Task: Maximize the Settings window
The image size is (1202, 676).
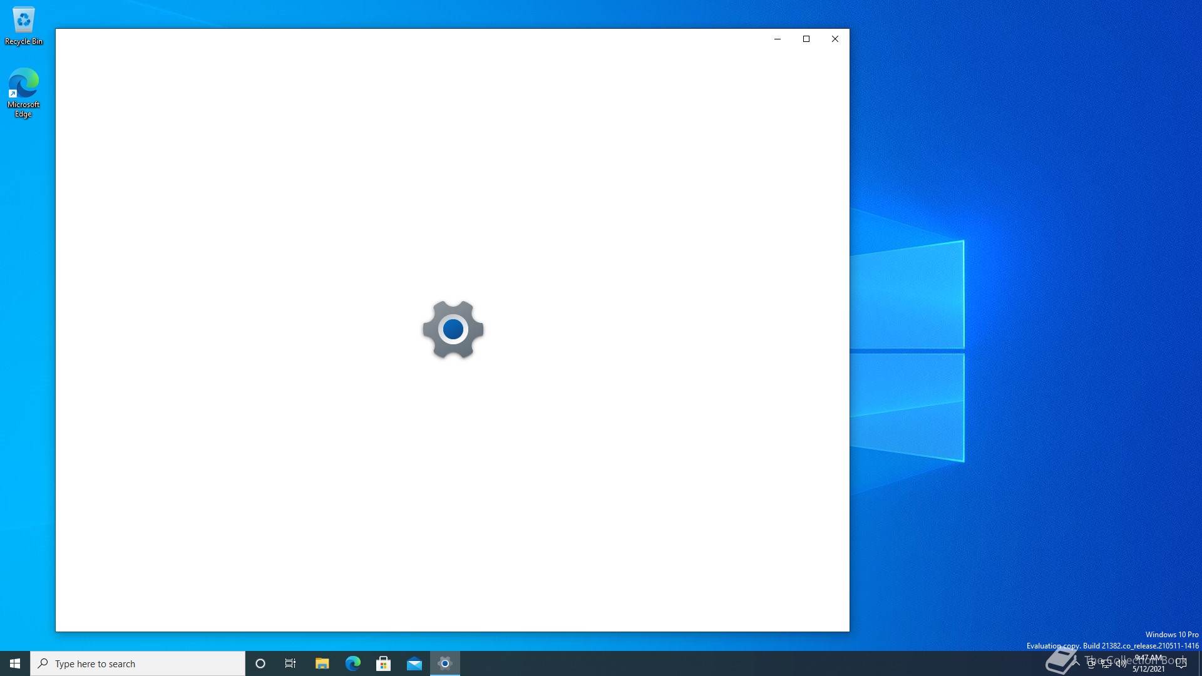Action: click(806, 39)
